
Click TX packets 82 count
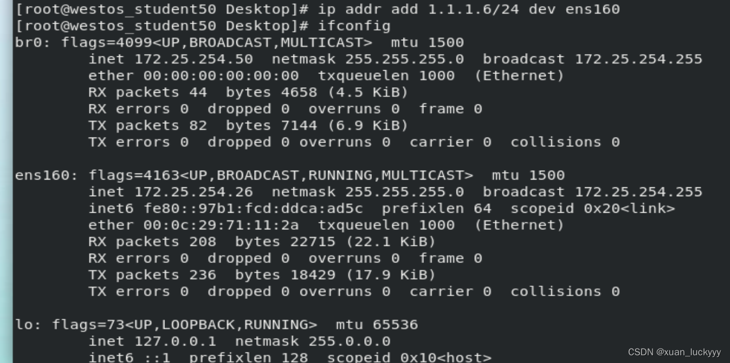198,125
